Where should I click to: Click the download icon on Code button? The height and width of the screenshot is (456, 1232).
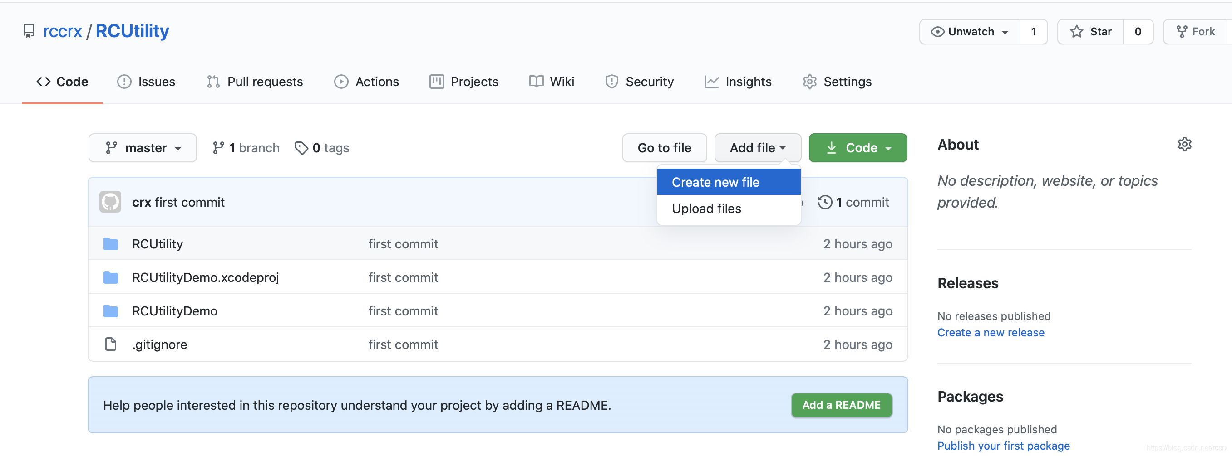[x=832, y=148]
